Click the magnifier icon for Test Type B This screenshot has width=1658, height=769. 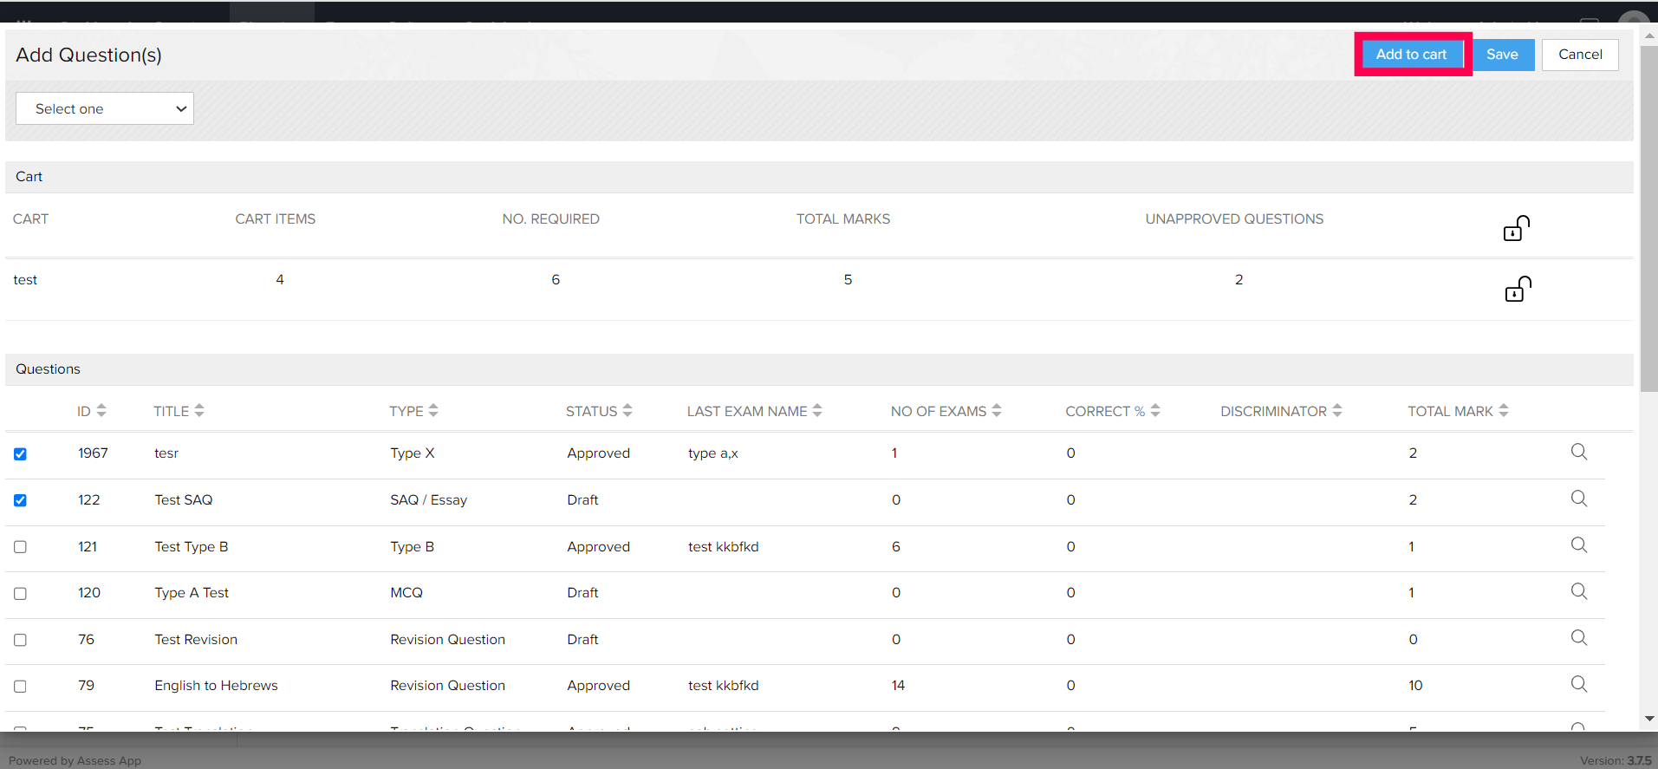pos(1578,545)
